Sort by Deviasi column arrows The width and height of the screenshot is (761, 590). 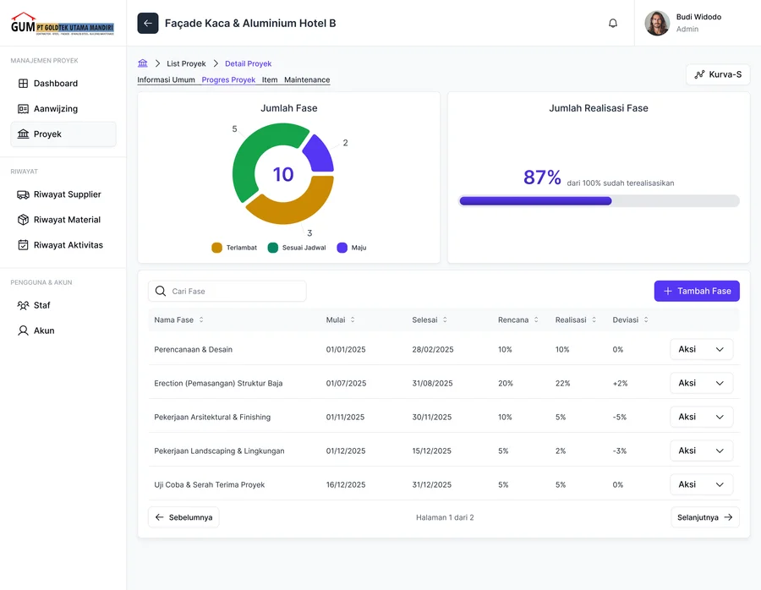pyautogui.click(x=646, y=320)
